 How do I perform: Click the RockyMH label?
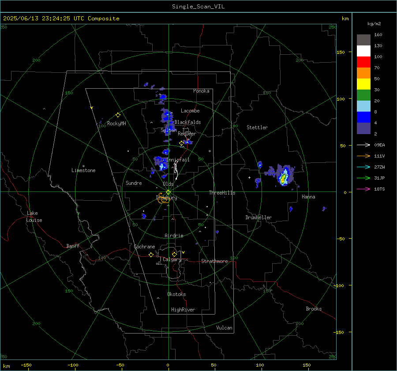coord(116,124)
